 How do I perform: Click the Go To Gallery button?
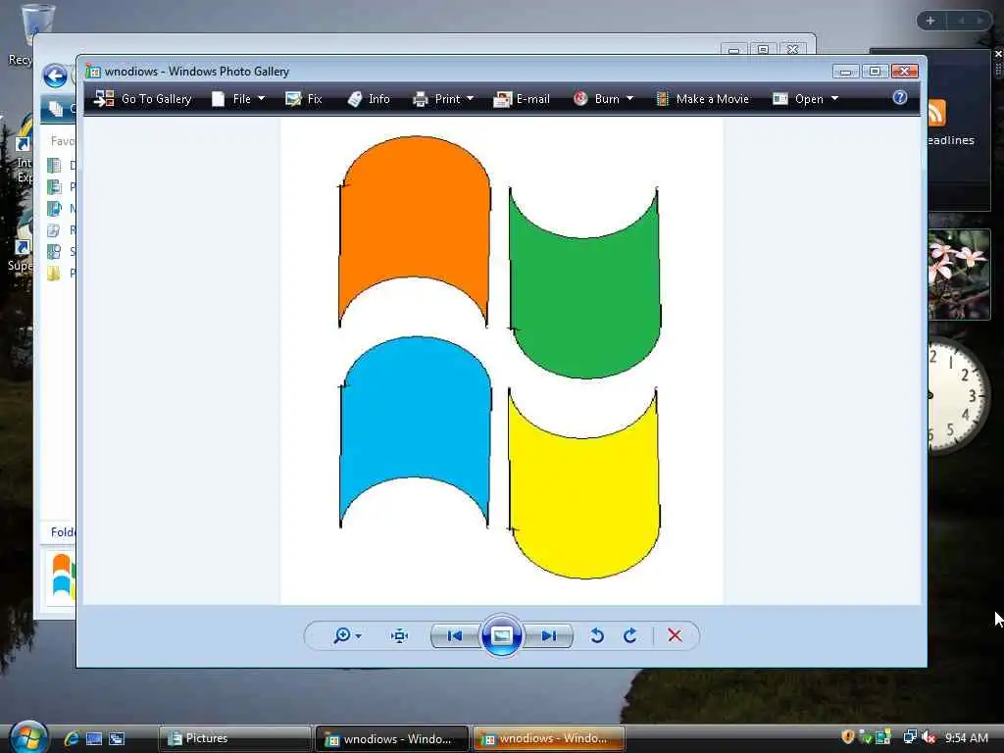(143, 99)
